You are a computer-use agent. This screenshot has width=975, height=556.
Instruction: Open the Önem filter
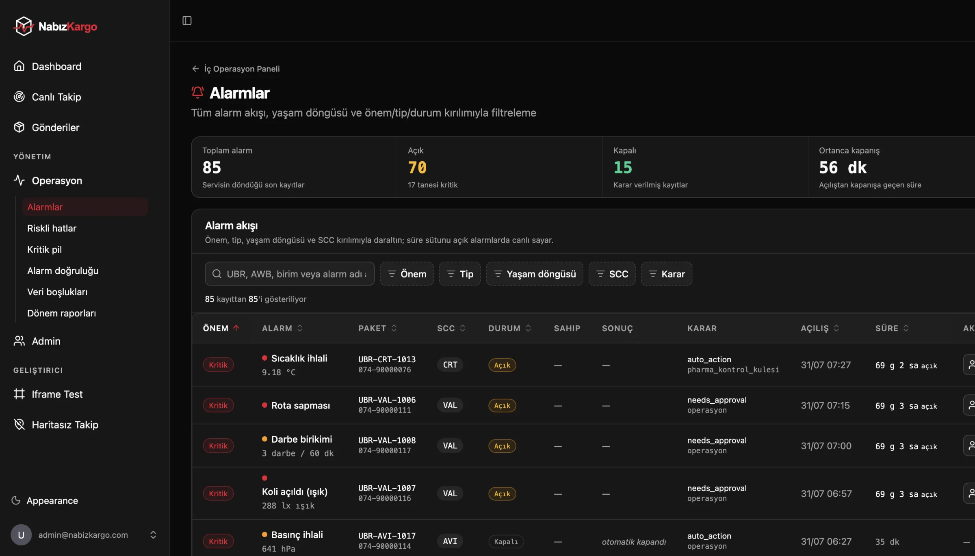click(407, 274)
